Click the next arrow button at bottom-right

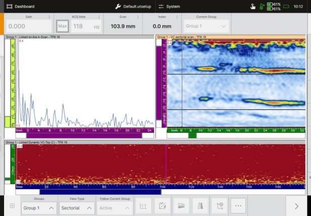pos(296,206)
